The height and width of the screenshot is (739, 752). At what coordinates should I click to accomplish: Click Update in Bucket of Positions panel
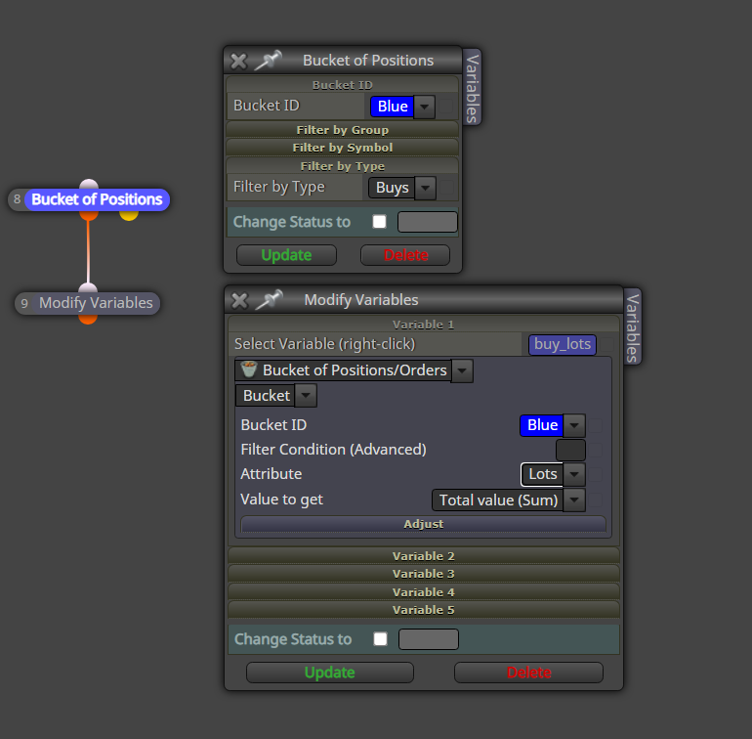(x=286, y=255)
